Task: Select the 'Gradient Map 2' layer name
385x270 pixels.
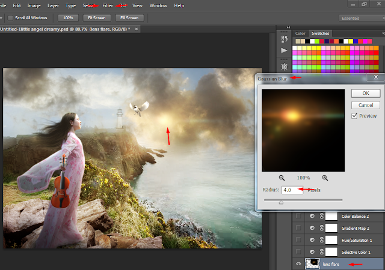Action: coord(356,229)
